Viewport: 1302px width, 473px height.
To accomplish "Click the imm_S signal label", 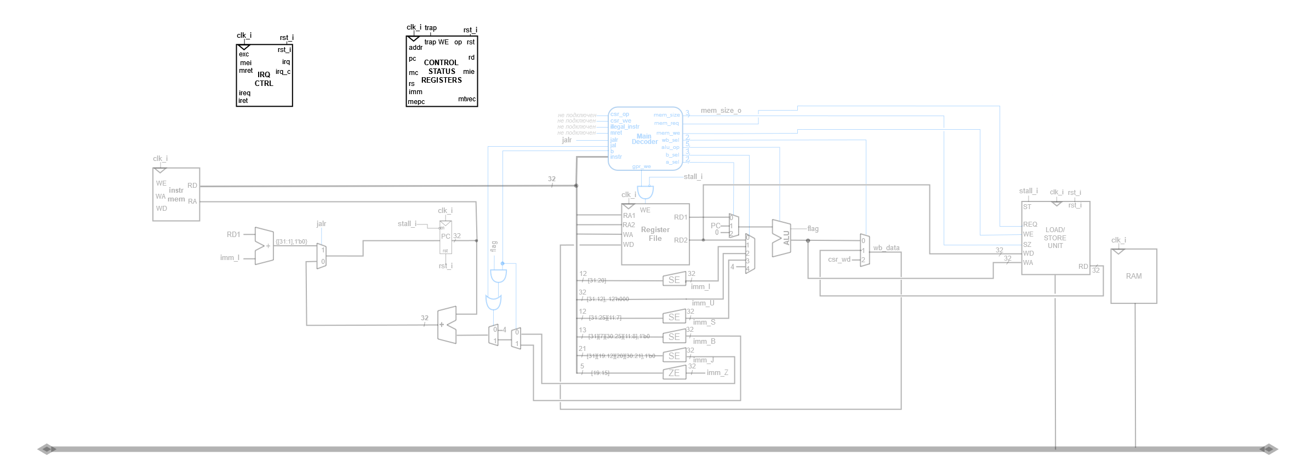I will pyautogui.click(x=704, y=322).
